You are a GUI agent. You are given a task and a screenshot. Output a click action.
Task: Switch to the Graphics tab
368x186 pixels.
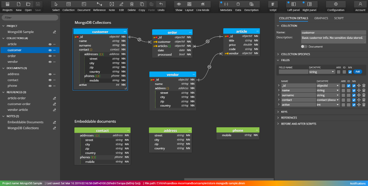[321, 18]
